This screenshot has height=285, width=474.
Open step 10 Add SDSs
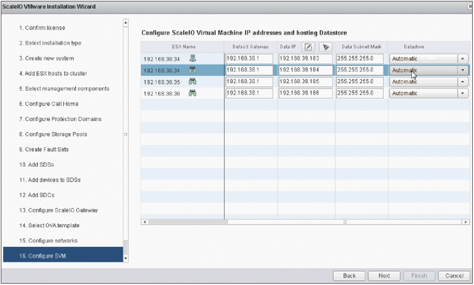(36, 165)
